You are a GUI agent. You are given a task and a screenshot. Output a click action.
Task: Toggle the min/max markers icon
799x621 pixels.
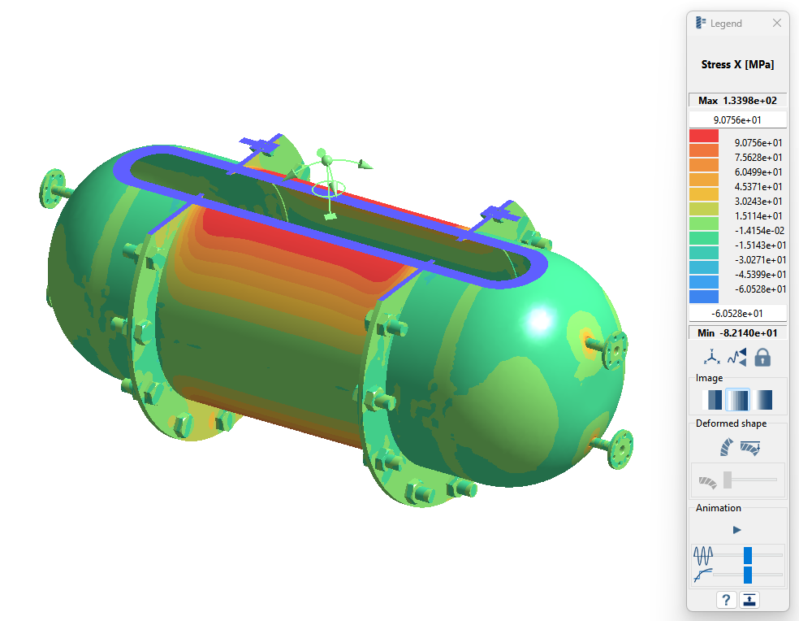(736, 357)
